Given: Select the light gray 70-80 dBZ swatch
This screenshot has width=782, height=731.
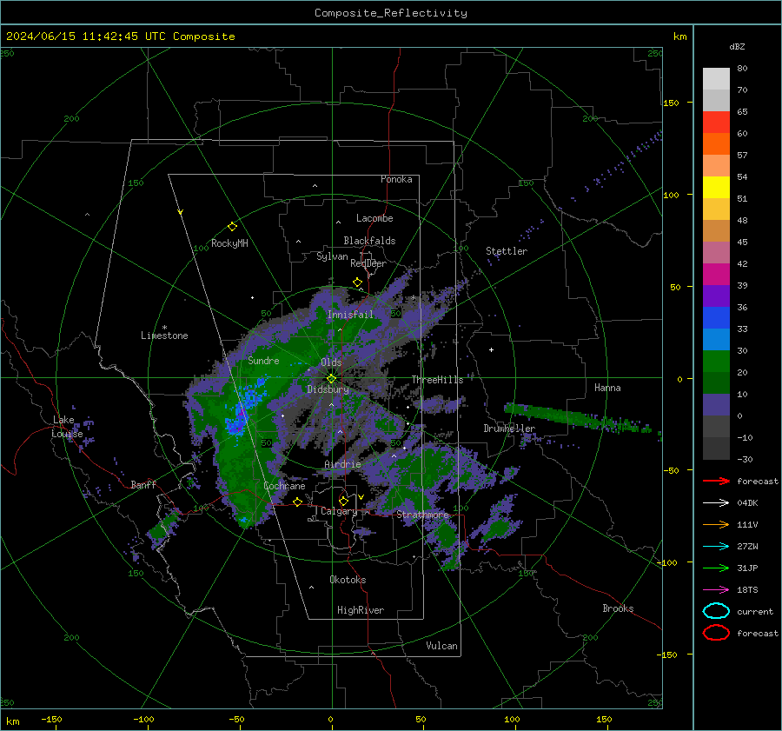Looking at the screenshot, I should point(716,79).
